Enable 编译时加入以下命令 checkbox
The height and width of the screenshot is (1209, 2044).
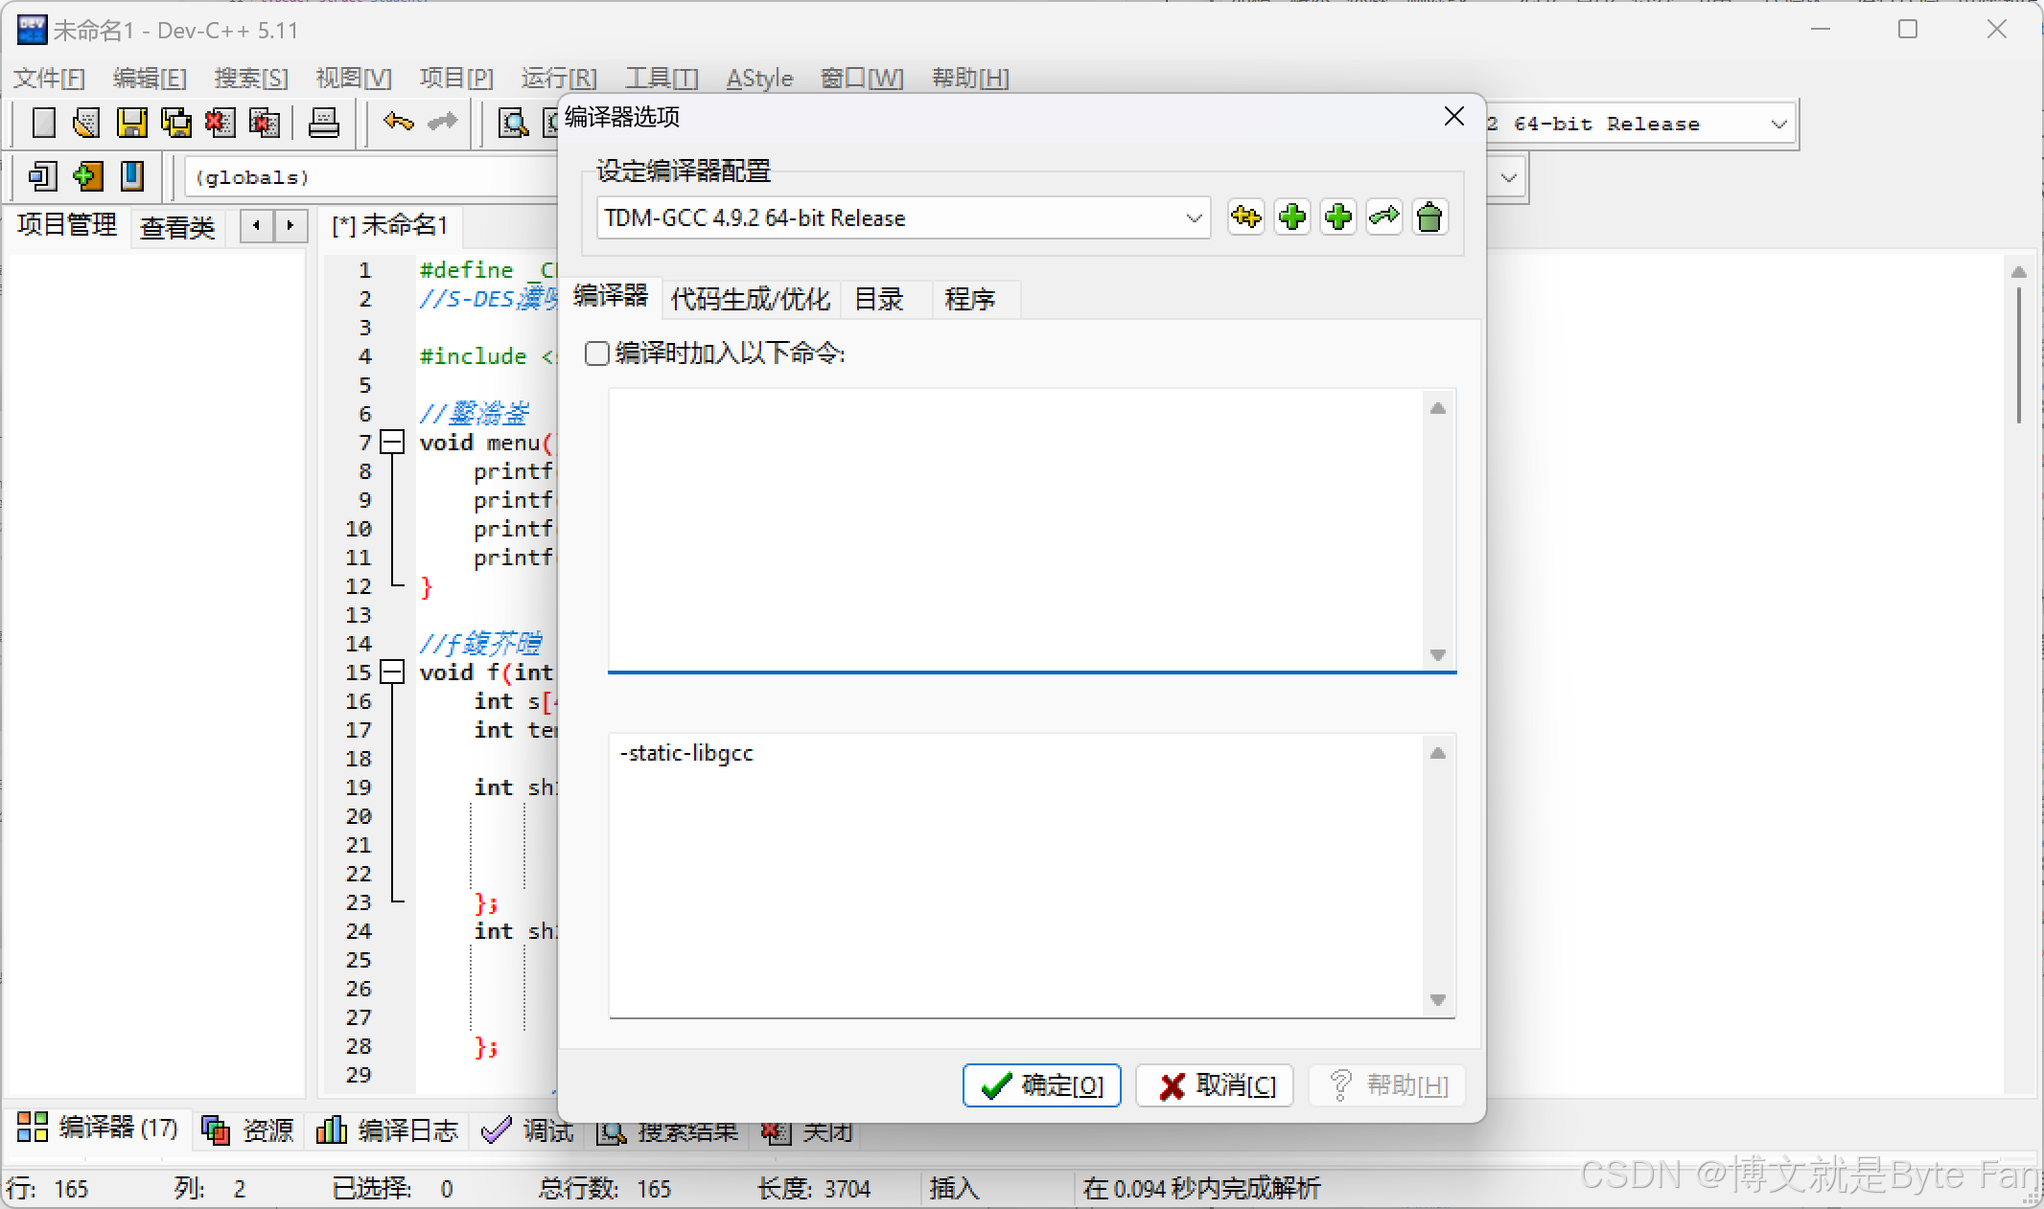pyautogui.click(x=597, y=354)
